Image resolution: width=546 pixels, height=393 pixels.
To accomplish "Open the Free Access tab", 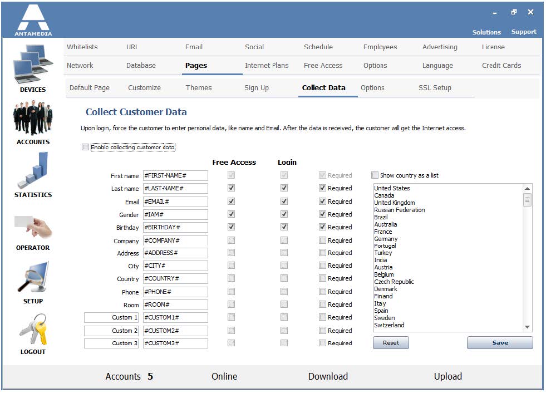I will pyautogui.click(x=323, y=66).
